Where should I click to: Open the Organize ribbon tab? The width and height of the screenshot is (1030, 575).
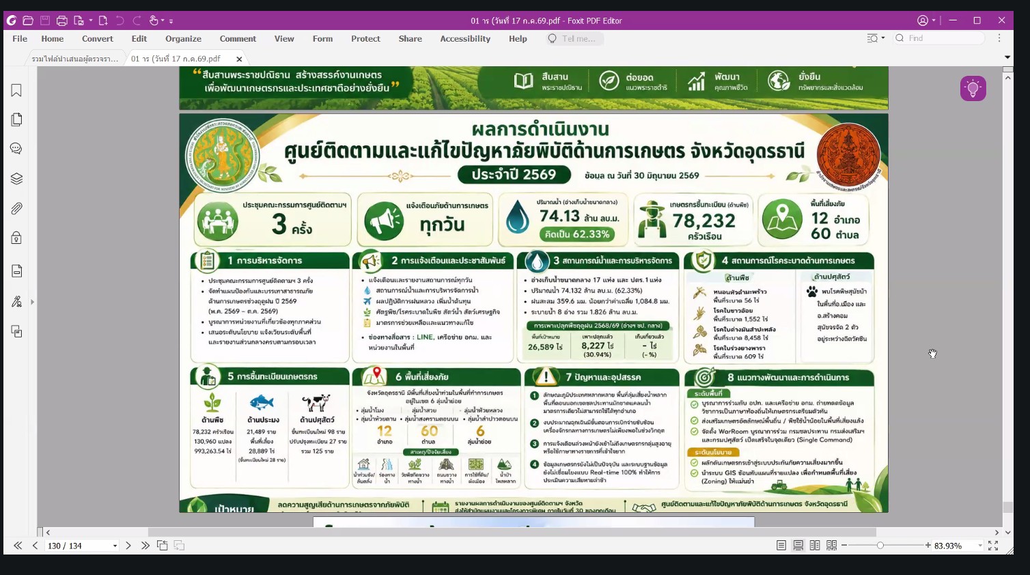(183, 39)
